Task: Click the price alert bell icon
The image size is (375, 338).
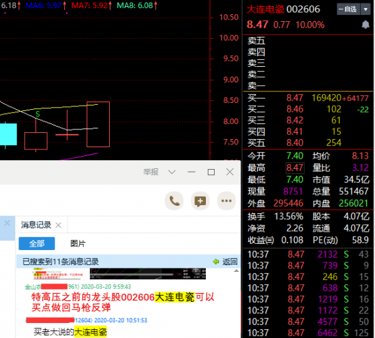Action: click(x=365, y=25)
